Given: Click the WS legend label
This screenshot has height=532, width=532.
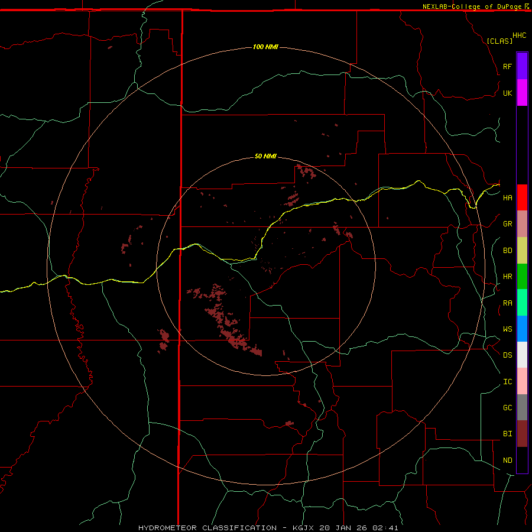Looking at the screenshot, I should 507,329.
